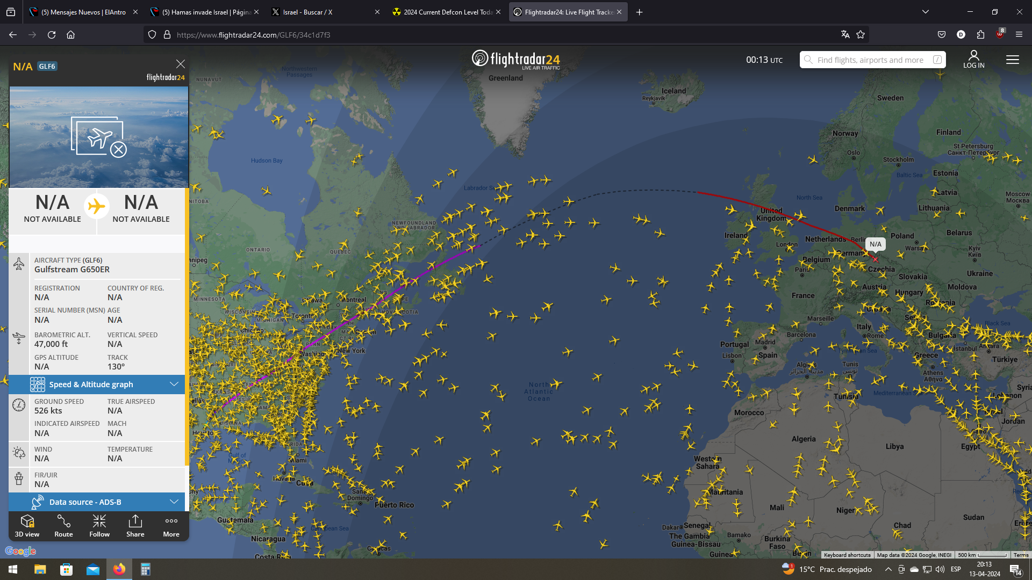Screen dimensions: 1032x580
Task: Click the Keyboard shortcuts map link
Action: tap(847, 555)
